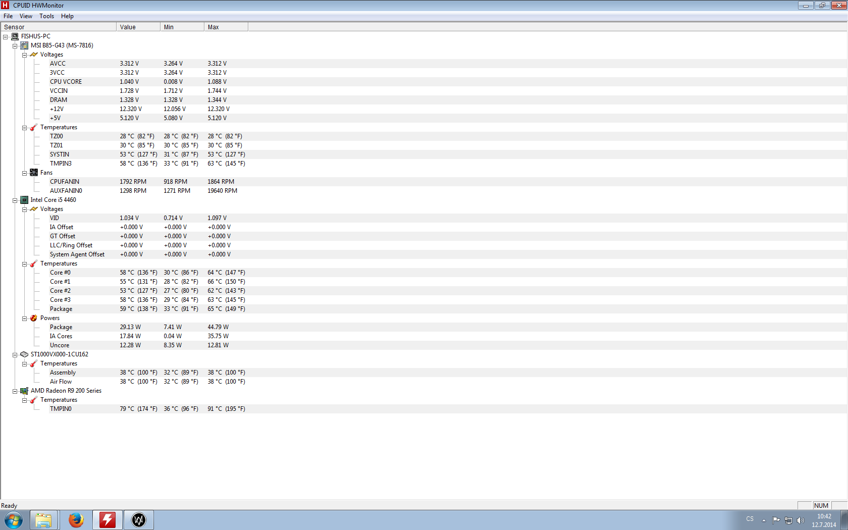Open the Windows Start menu
The image size is (848, 530).
point(14,520)
